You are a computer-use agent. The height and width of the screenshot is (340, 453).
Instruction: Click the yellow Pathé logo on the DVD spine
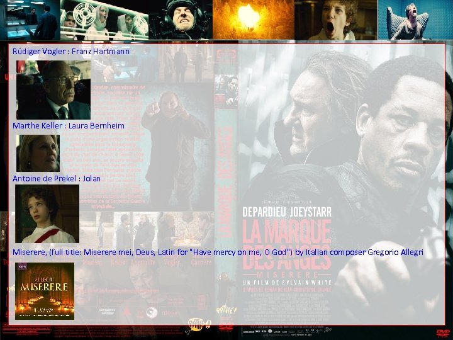tap(226, 310)
